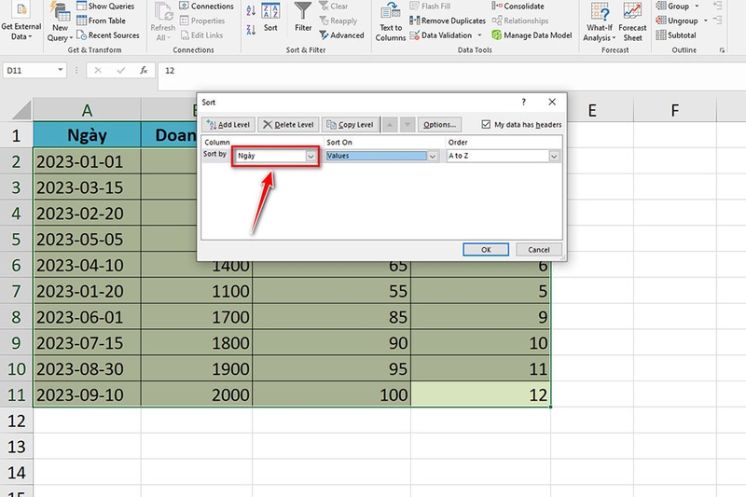
Task: Expand Group dropdown arrow
Action: pyautogui.click(x=697, y=7)
